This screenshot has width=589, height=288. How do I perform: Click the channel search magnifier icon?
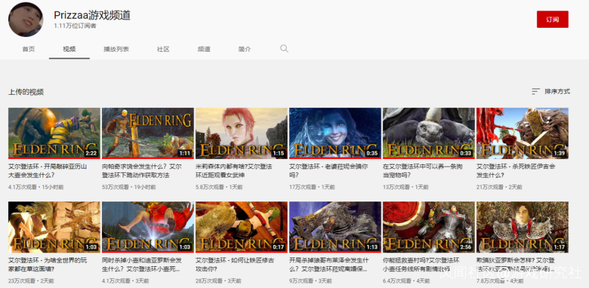point(284,49)
